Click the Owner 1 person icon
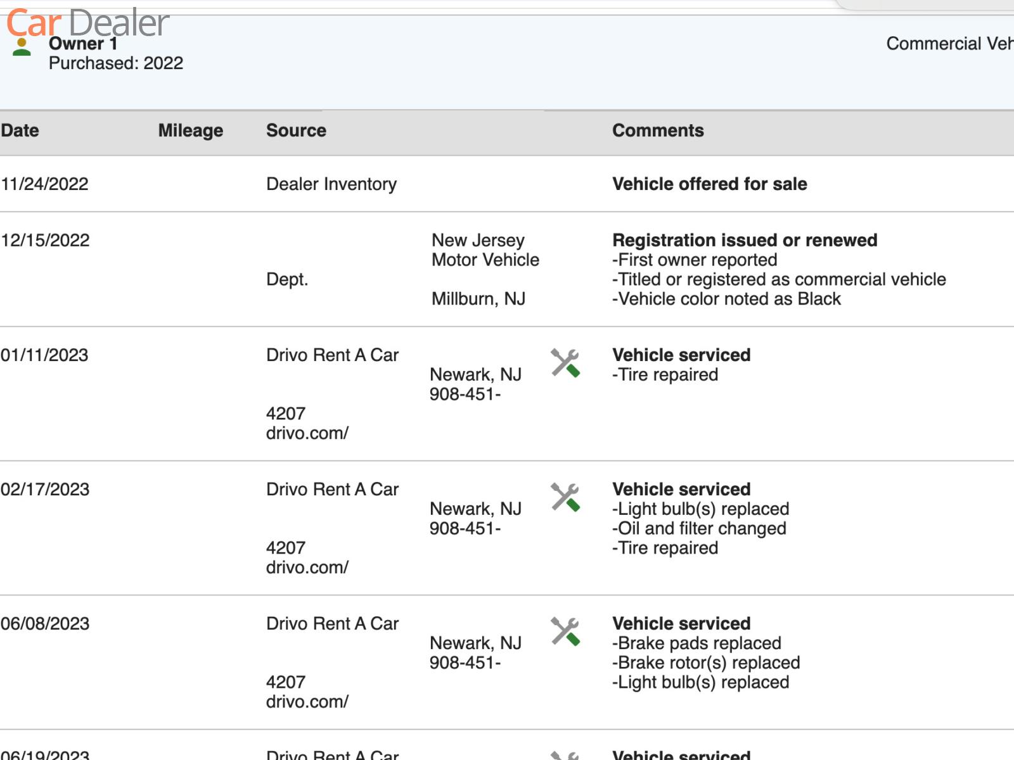Screen dimensions: 1014x760 tap(22, 47)
